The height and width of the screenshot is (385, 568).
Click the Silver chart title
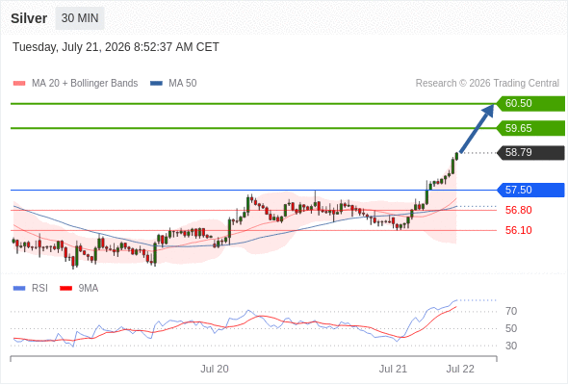pyautogui.click(x=29, y=18)
